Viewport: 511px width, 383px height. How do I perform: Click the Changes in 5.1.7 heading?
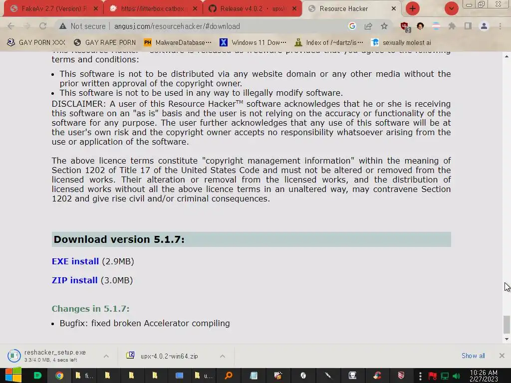[x=91, y=308]
